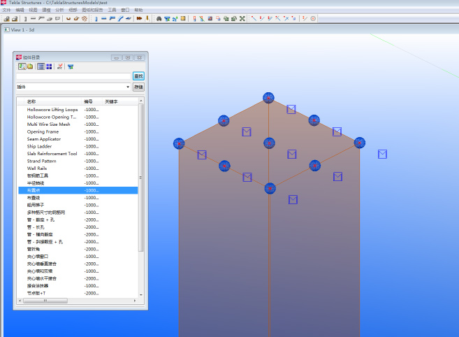Click the 查找 search button
459x337 pixels.
138,76
